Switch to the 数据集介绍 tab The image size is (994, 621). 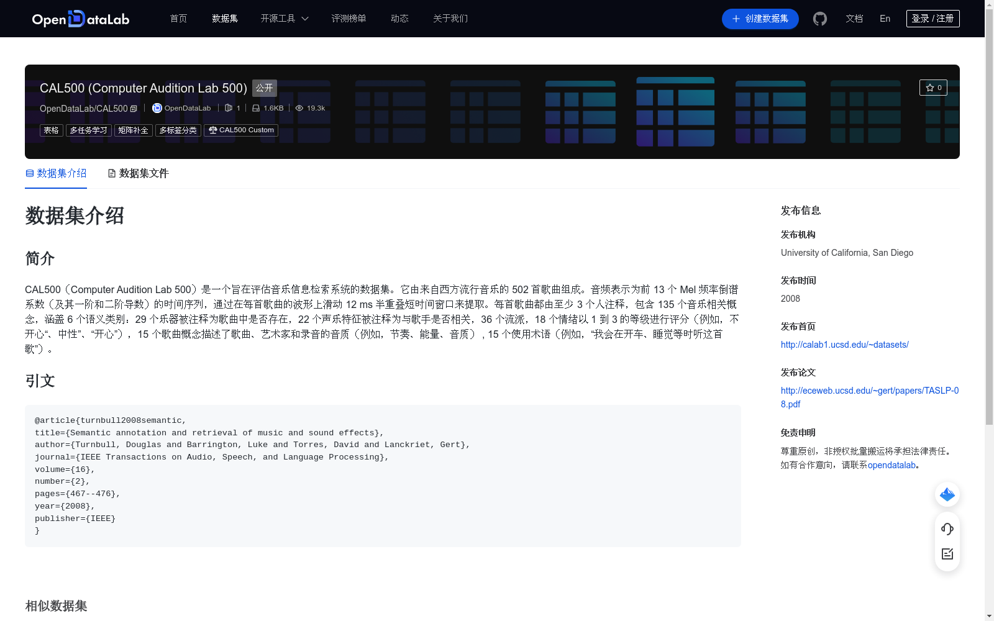point(56,173)
